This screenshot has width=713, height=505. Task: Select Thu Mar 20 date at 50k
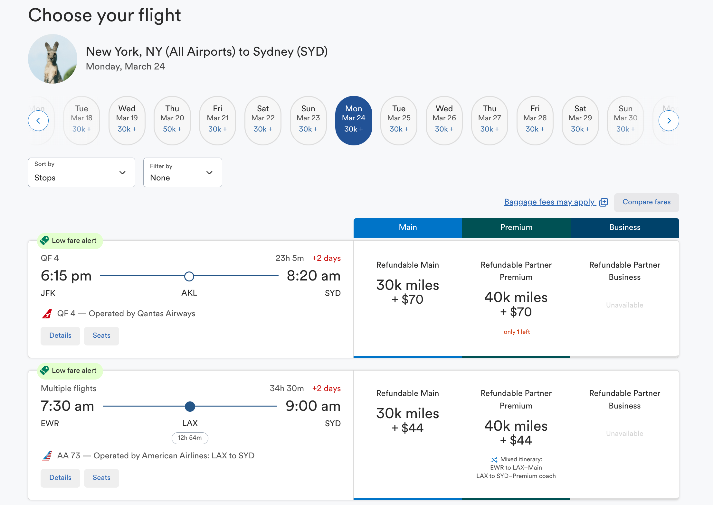(172, 121)
